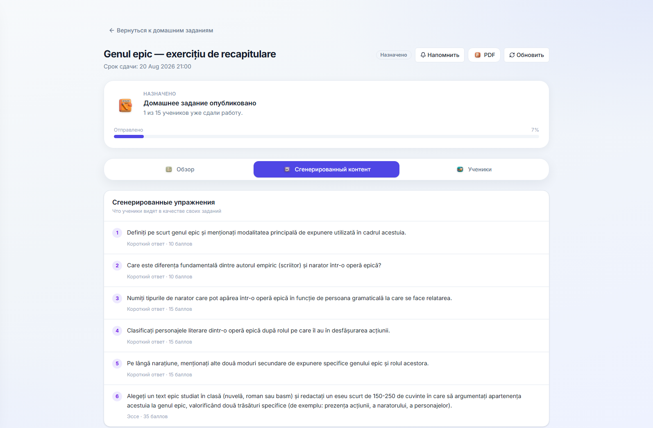This screenshot has width=653, height=428.
Task: Click the Назначено status badge
Action: [x=394, y=55]
